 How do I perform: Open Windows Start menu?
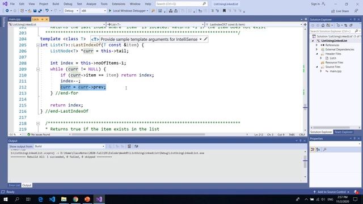pyautogui.click(x=5, y=199)
